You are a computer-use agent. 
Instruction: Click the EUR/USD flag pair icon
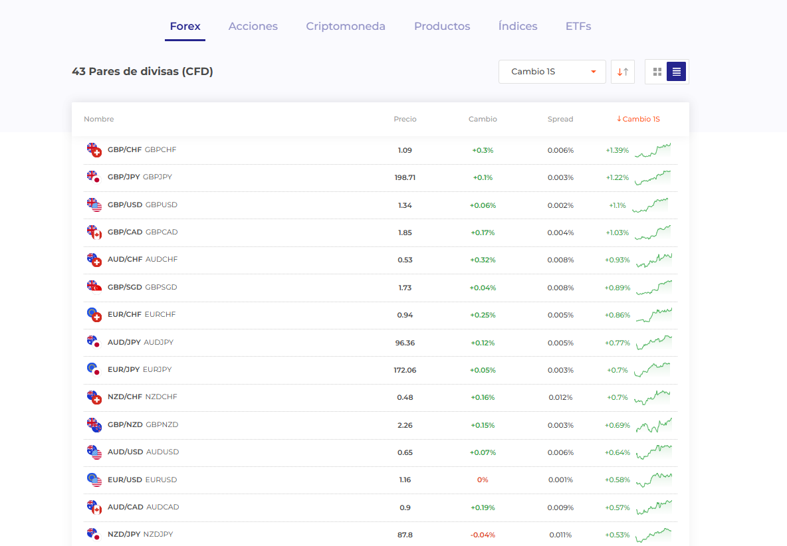[94, 480]
